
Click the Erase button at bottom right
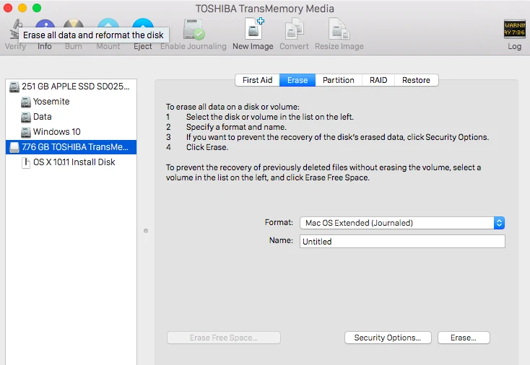pyautogui.click(x=463, y=338)
